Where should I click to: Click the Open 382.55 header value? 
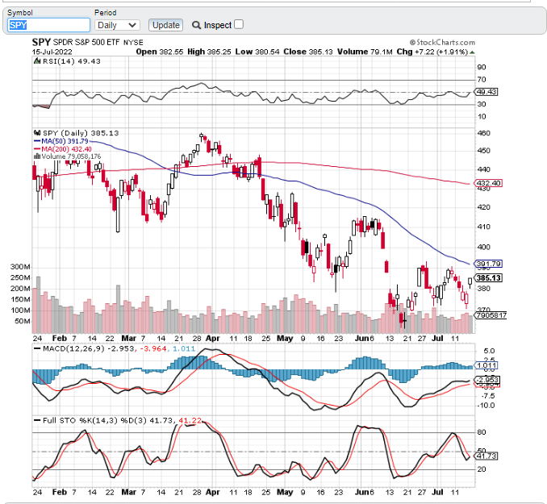(x=160, y=52)
